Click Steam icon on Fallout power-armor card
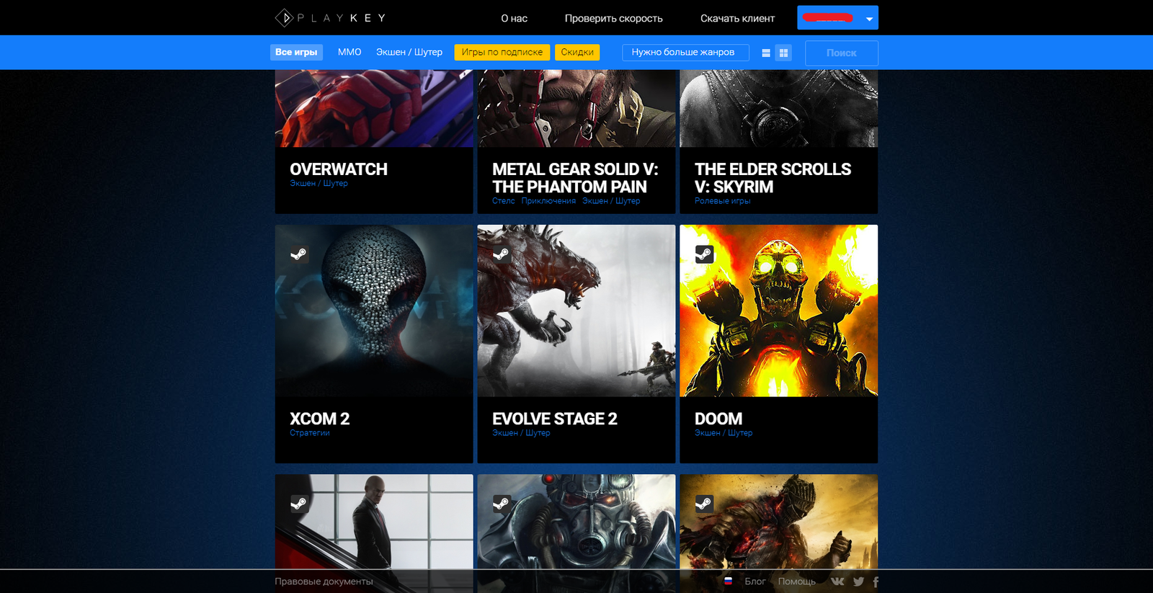This screenshot has width=1153, height=593. tap(502, 503)
